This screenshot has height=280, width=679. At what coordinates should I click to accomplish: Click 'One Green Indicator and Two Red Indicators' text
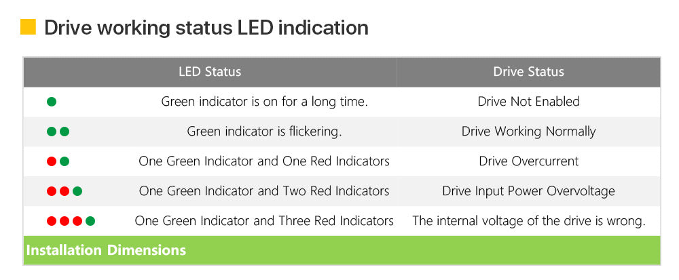pyautogui.click(x=264, y=191)
